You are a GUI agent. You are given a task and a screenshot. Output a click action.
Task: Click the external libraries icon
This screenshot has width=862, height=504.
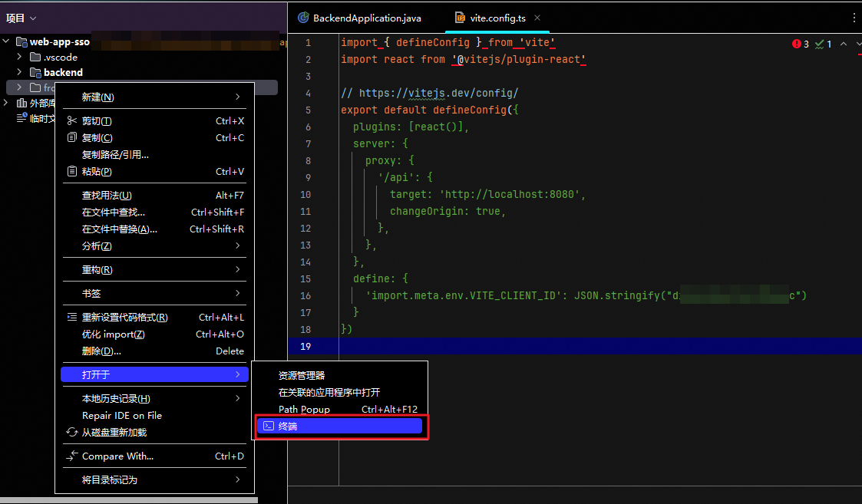[x=21, y=103]
